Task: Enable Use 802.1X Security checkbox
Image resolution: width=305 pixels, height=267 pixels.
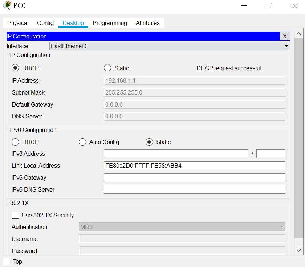Action: pyautogui.click(x=15, y=215)
